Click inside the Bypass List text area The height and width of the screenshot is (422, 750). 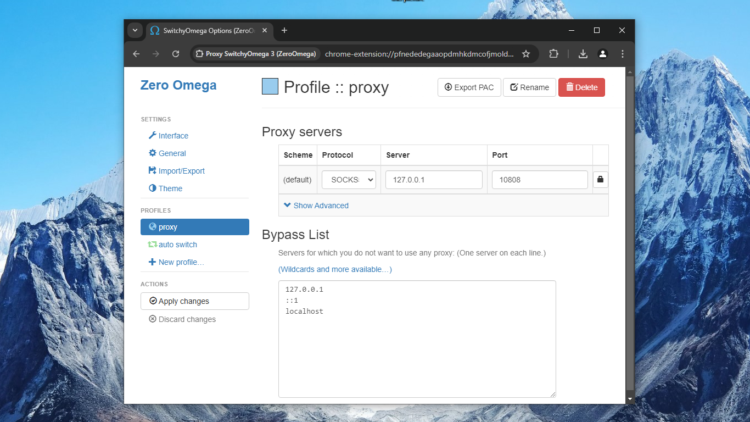click(417, 339)
